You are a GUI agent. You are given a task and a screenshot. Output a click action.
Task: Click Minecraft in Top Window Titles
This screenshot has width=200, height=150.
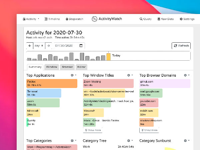coord(93,113)
